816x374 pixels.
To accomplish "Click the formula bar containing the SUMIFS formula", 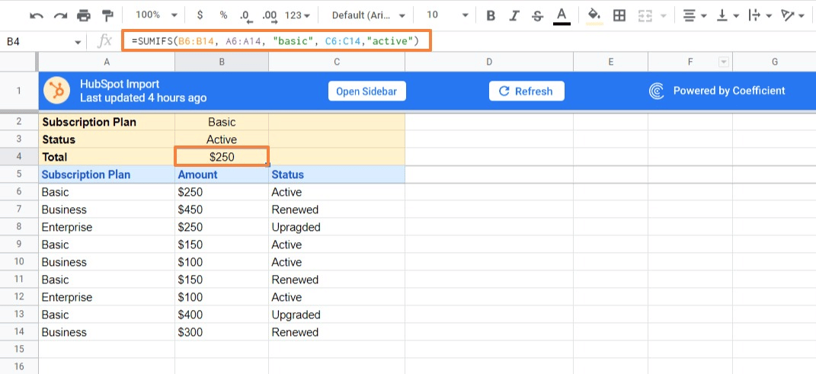I will [x=276, y=41].
